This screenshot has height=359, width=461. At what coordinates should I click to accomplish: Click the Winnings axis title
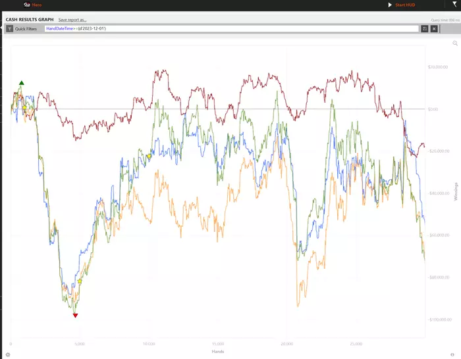coord(456,192)
